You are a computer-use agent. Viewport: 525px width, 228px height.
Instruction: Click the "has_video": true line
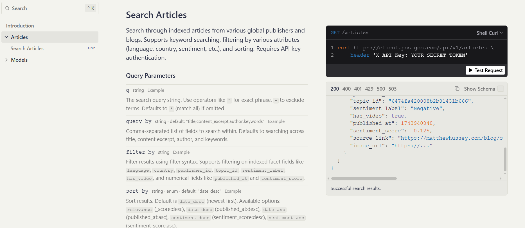pos(378,116)
